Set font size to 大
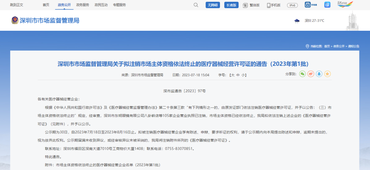The image size is (370, 170). click(233, 75)
